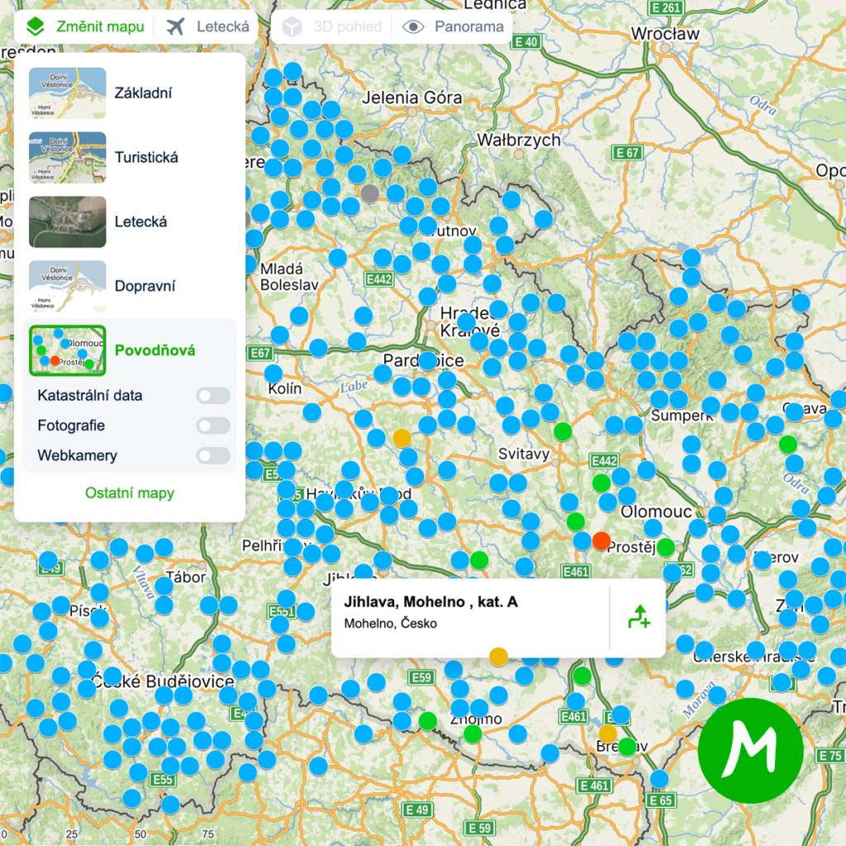
Task: Enable the Webkamery toggle
Action: [212, 455]
